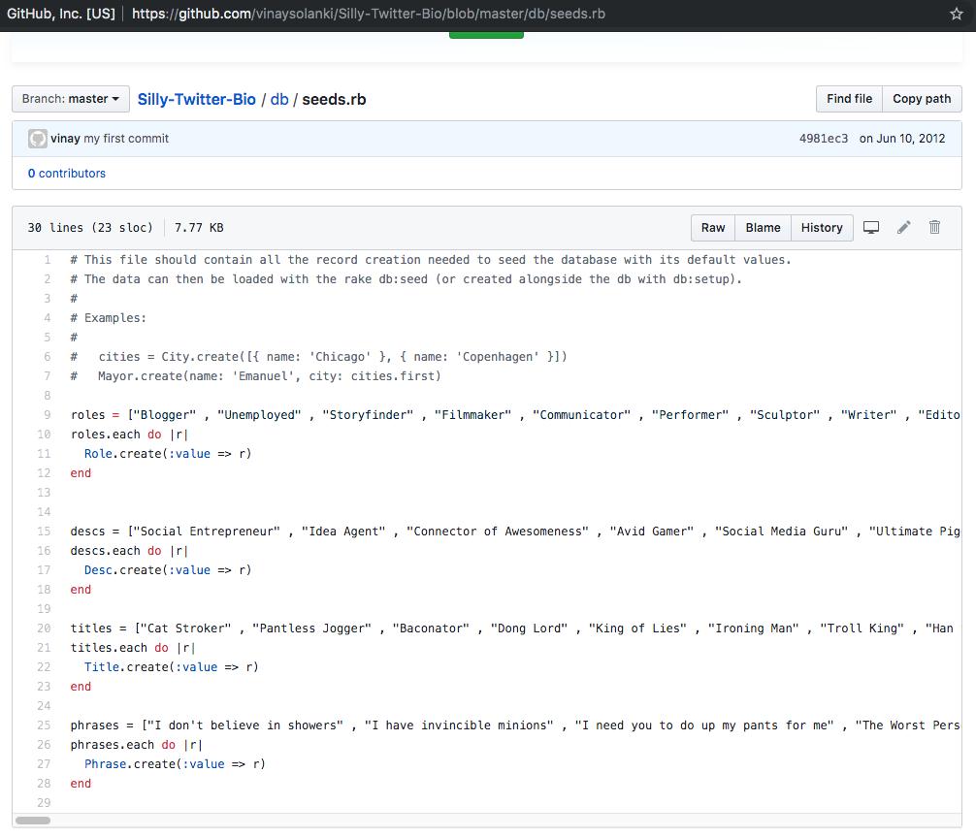Open the Silly-Twitter-Bio repository link
Viewport: 976px width, 838px height.
(197, 100)
